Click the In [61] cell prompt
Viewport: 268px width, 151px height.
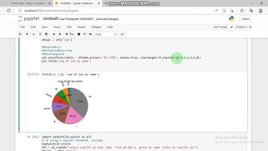(33, 137)
